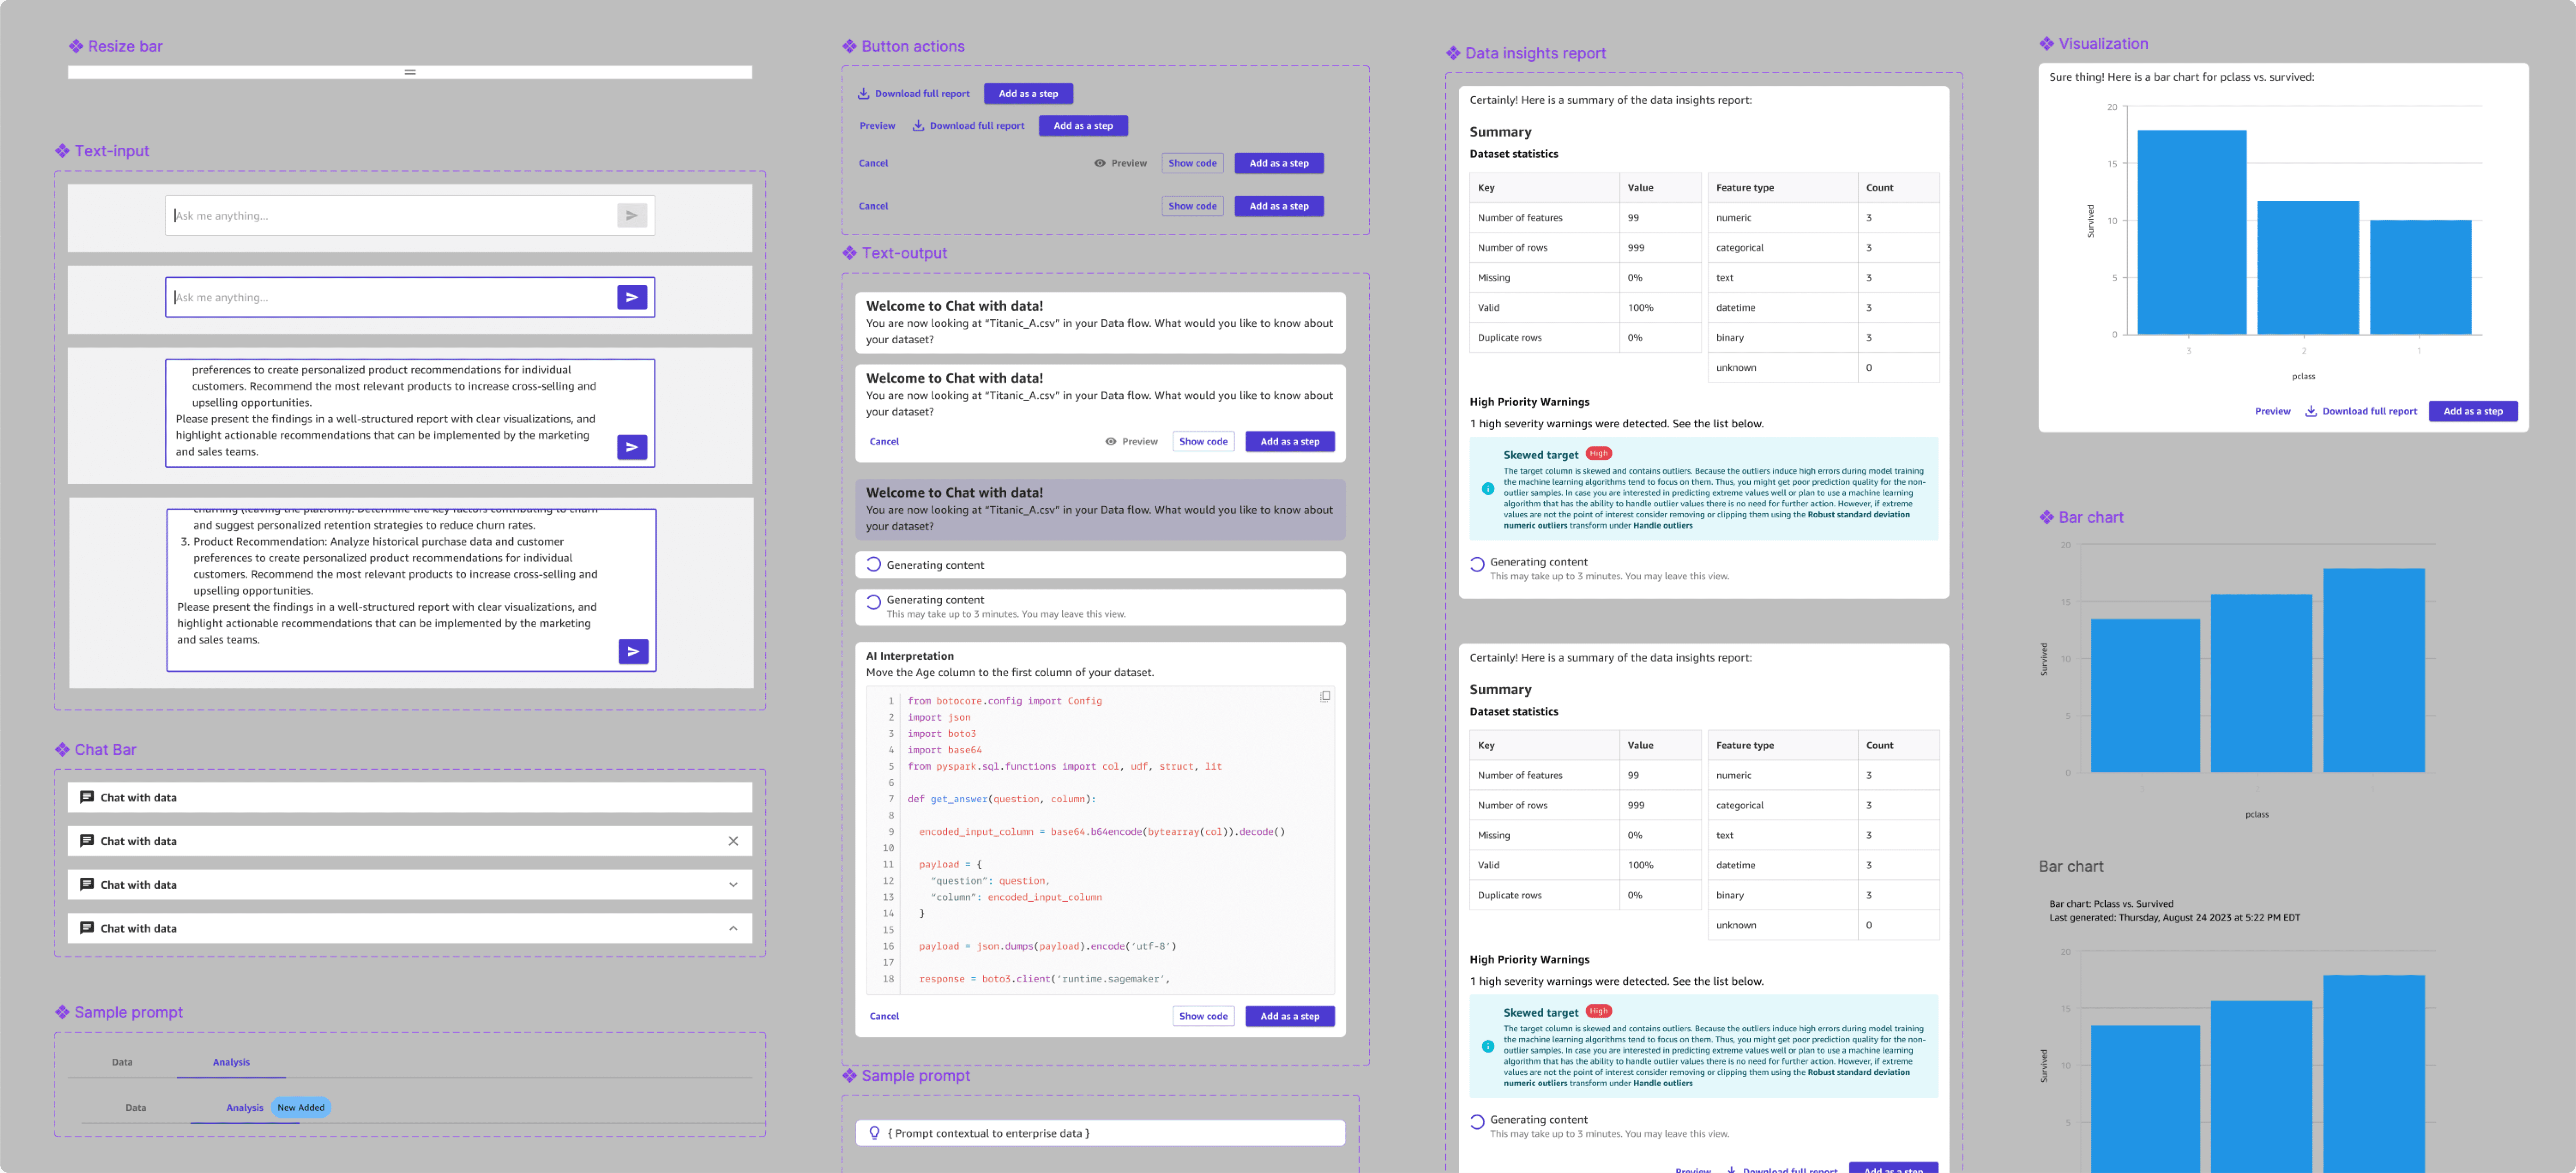Click the chat icon in first Chat bar

[87, 797]
